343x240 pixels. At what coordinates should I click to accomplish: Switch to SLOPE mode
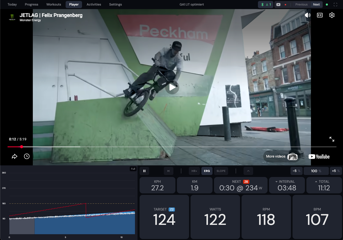[221, 171]
